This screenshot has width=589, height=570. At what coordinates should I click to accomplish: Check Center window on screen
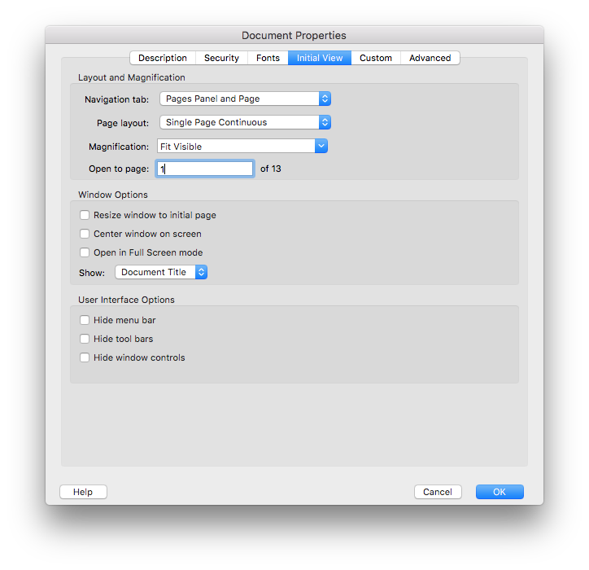pos(85,235)
